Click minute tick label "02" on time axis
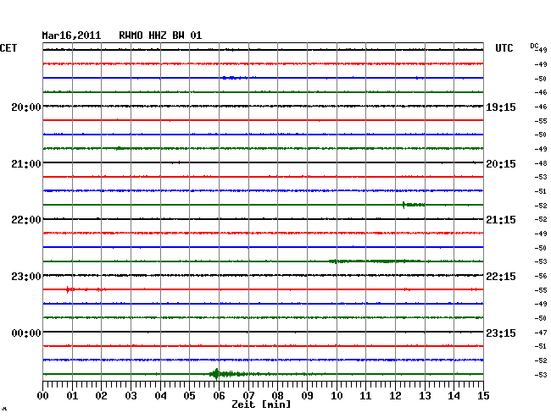Image resolution: width=551 pixels, height=418 pixels. 101,396
